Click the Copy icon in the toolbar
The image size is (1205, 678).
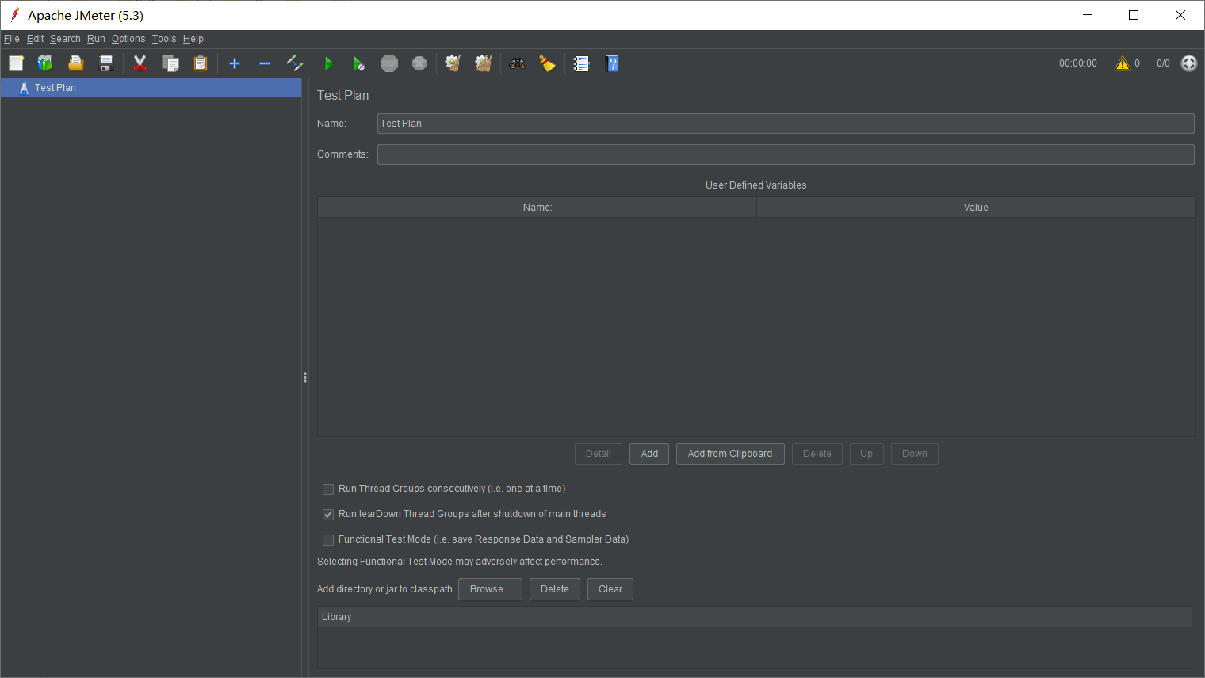tap(170, 63)
